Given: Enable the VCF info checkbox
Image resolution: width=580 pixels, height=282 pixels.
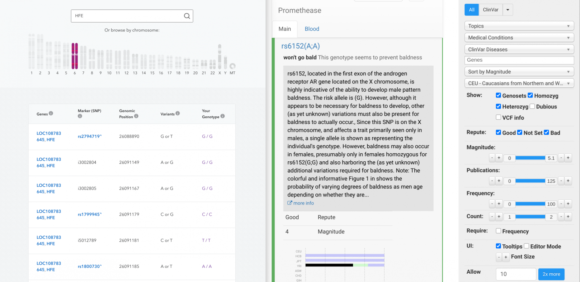Looking at the screenshot, I should pos(498,117).
